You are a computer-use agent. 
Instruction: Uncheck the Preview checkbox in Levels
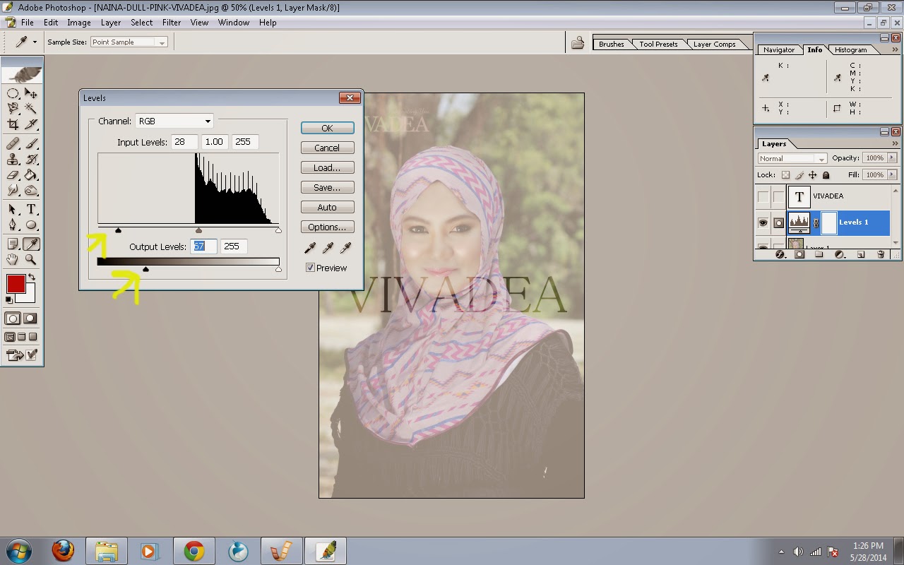(309, 267)
